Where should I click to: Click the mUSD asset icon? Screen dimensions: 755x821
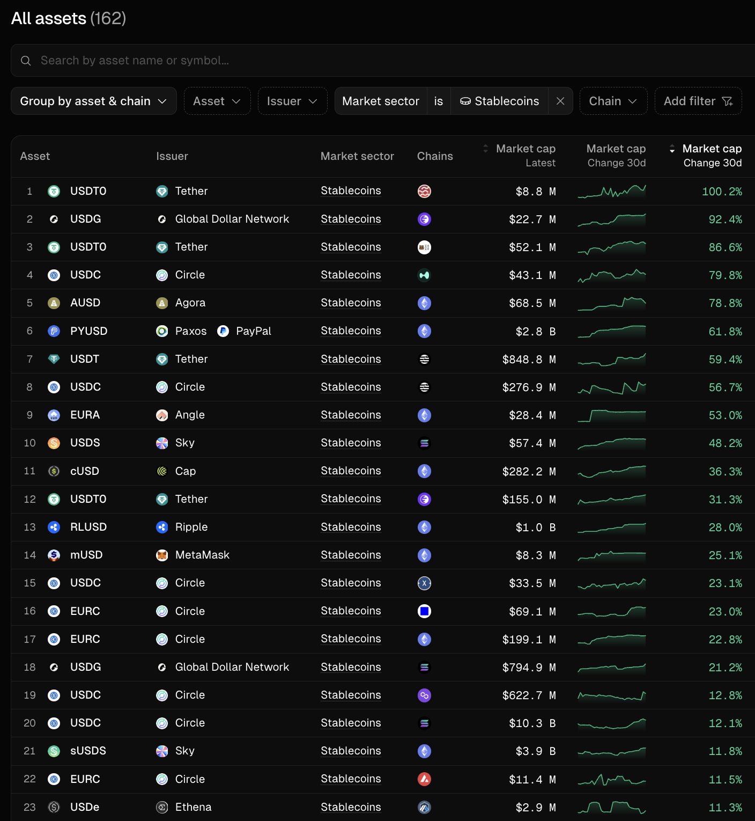pyautogui.click(x=54, y=555)
